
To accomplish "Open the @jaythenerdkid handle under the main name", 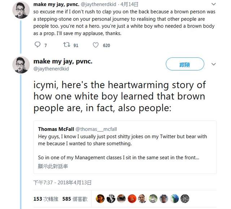I will [x=51, y=69].
